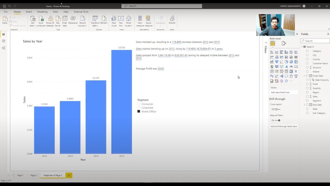Select the Q&A visual

click(286, 76)
